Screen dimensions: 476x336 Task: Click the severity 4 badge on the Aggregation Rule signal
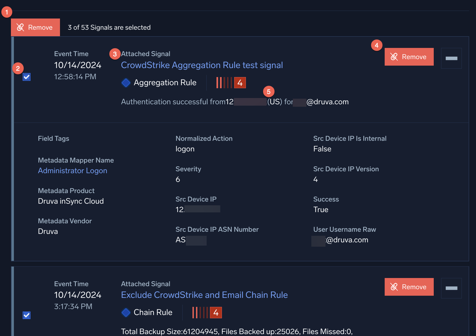(240, 83)
